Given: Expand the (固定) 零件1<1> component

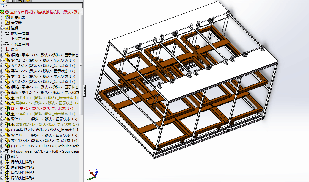Looking at the screenshot, I should pyautogui.click(x=1, y=55).
